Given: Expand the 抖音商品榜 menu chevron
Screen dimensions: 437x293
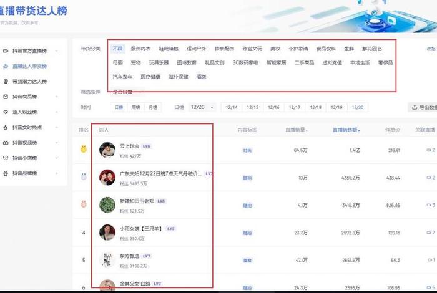Looking at the screenshot, I should [x=57, y=97].
